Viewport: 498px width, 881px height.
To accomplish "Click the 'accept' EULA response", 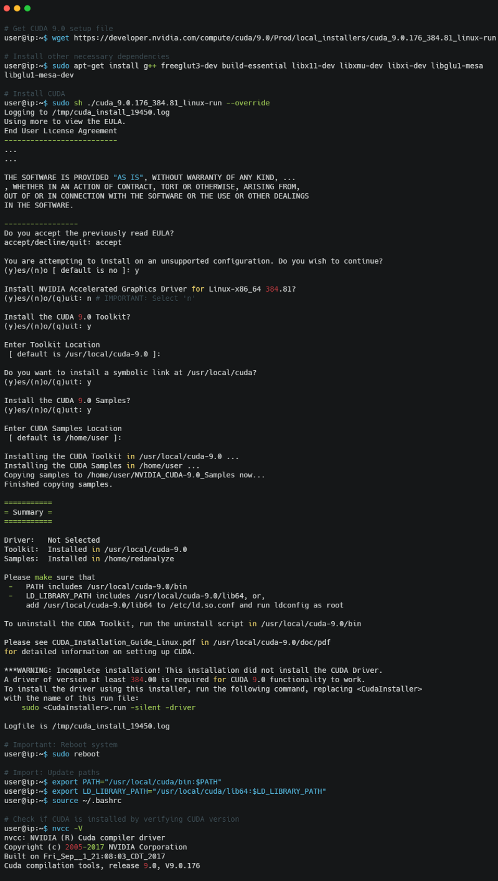I will 109,242.
